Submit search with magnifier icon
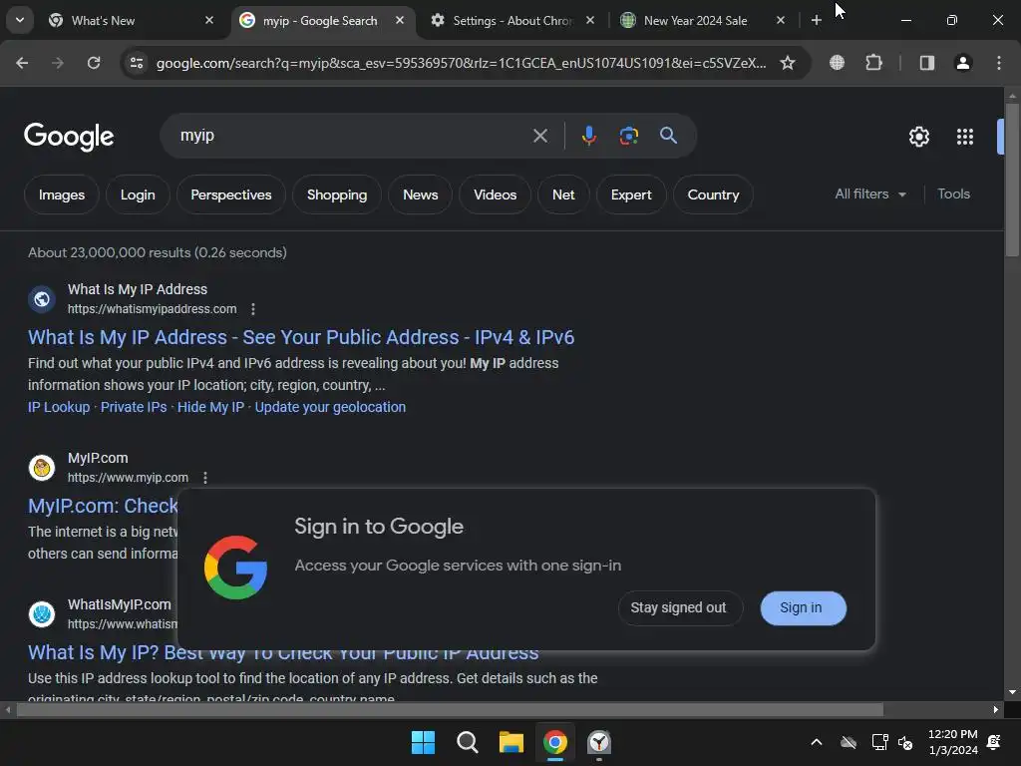This screenshot has height=766, width=1021. 668,136
